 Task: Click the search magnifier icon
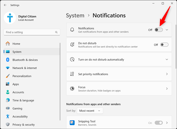[x=56, y=32]
